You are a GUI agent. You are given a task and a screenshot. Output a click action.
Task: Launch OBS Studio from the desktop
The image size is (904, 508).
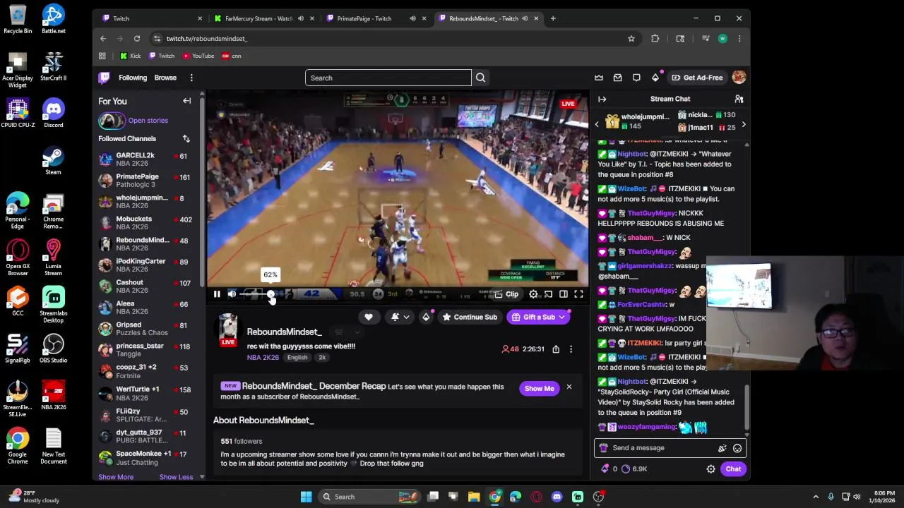tap(53, 348)
